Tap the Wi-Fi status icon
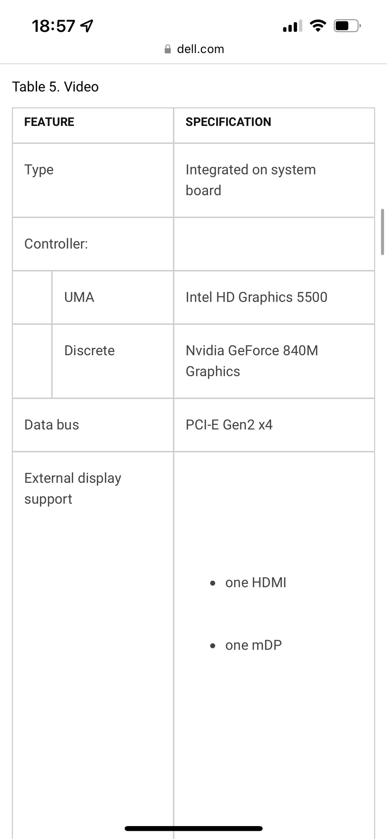The height and width of the screenshot is (839, 387). (318, 26)
